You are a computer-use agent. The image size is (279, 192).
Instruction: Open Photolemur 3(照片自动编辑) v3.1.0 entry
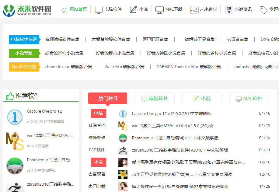pyautogui.click(x=175, y=138)
